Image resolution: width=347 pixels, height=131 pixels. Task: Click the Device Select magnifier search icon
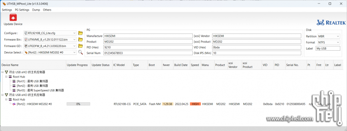[81, 52]
